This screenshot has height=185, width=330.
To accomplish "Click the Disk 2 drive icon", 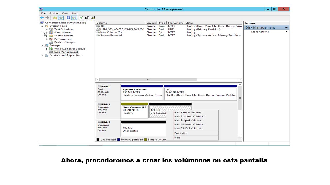I will (x=100, y=122).
